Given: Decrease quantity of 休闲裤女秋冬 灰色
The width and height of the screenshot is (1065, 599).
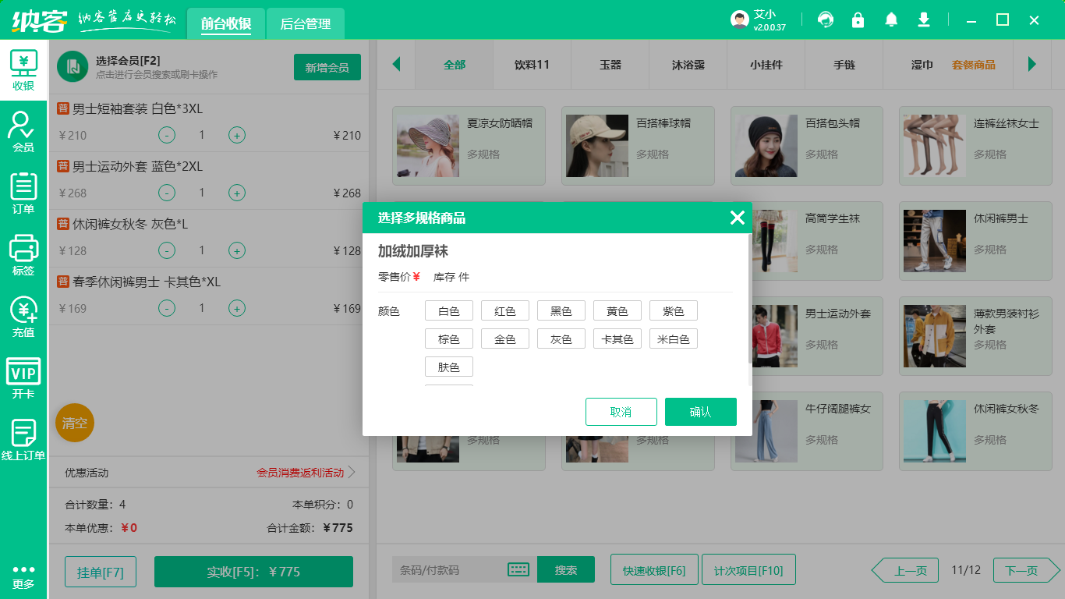Looking at the screenshot, I should [x=167, y=250].
